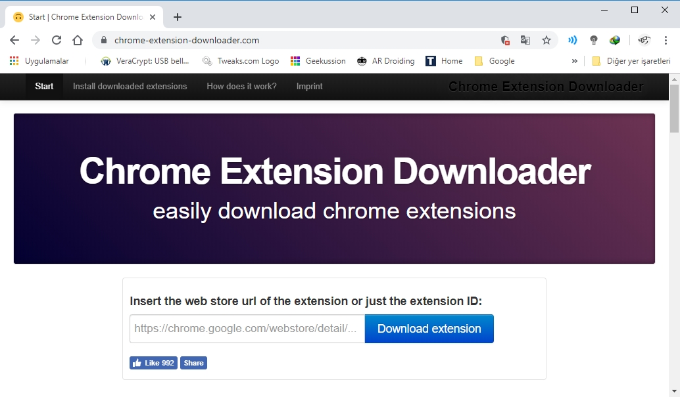Open the lightbulb extension icon
680x397 pixels.
tap(594, 40)
